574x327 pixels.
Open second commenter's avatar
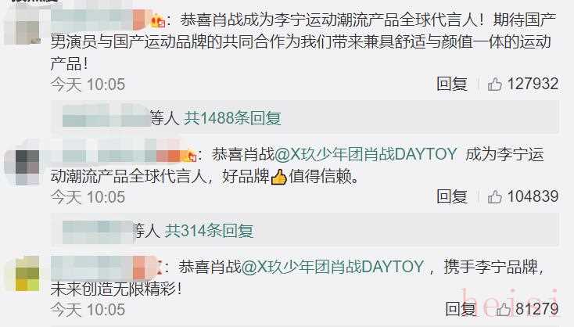23,166
